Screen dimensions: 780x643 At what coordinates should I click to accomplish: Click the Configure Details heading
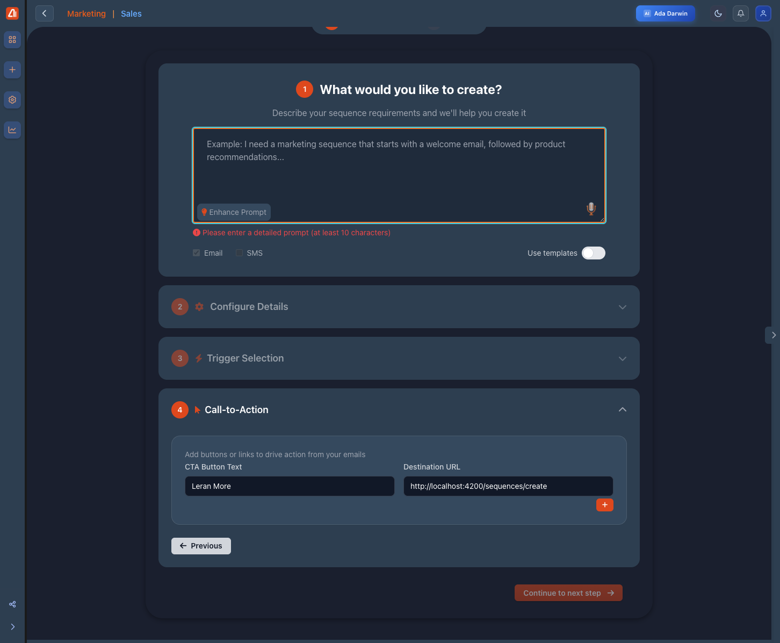249,307
